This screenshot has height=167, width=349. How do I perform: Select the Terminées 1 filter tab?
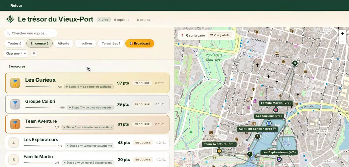[111, 43]
